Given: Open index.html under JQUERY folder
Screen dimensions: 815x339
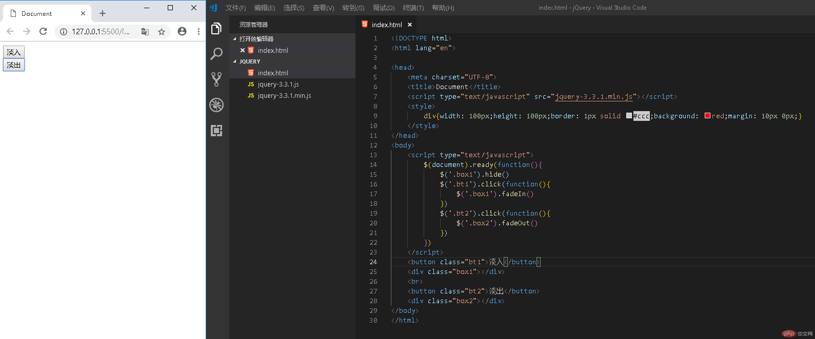Looking at the screenshot, I should click(292, 73).
